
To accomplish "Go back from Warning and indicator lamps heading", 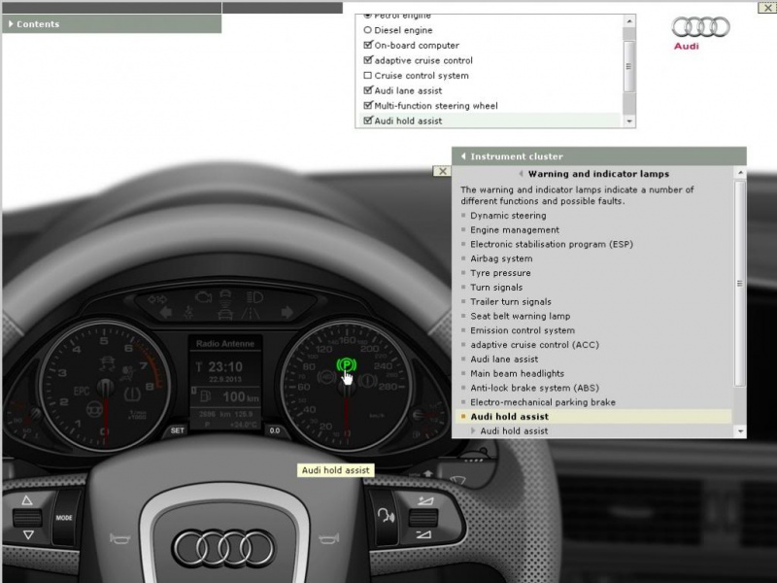I will pos(522,175).
